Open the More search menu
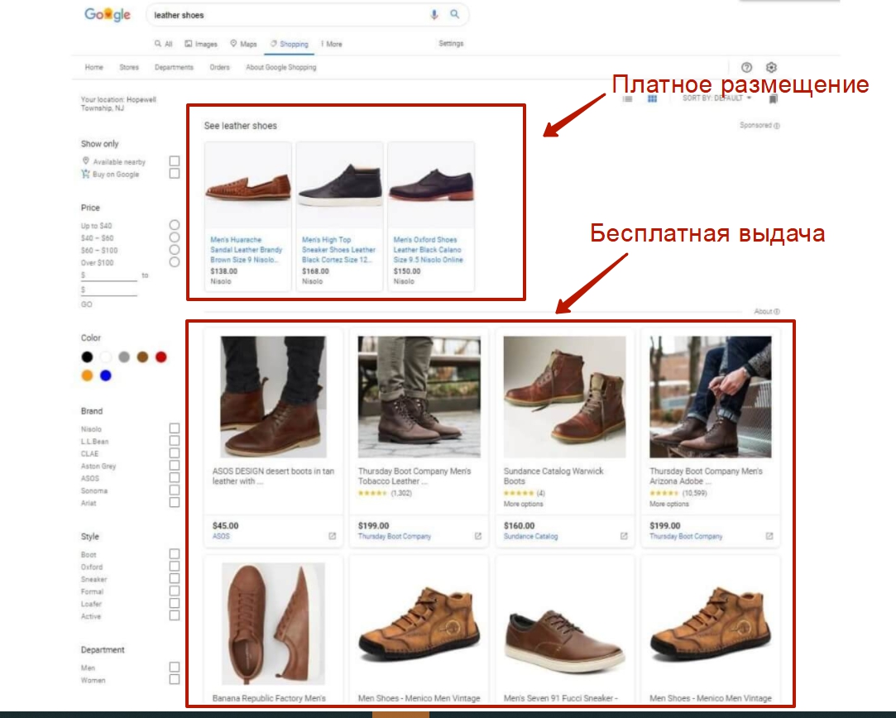 tap(332, 44)
